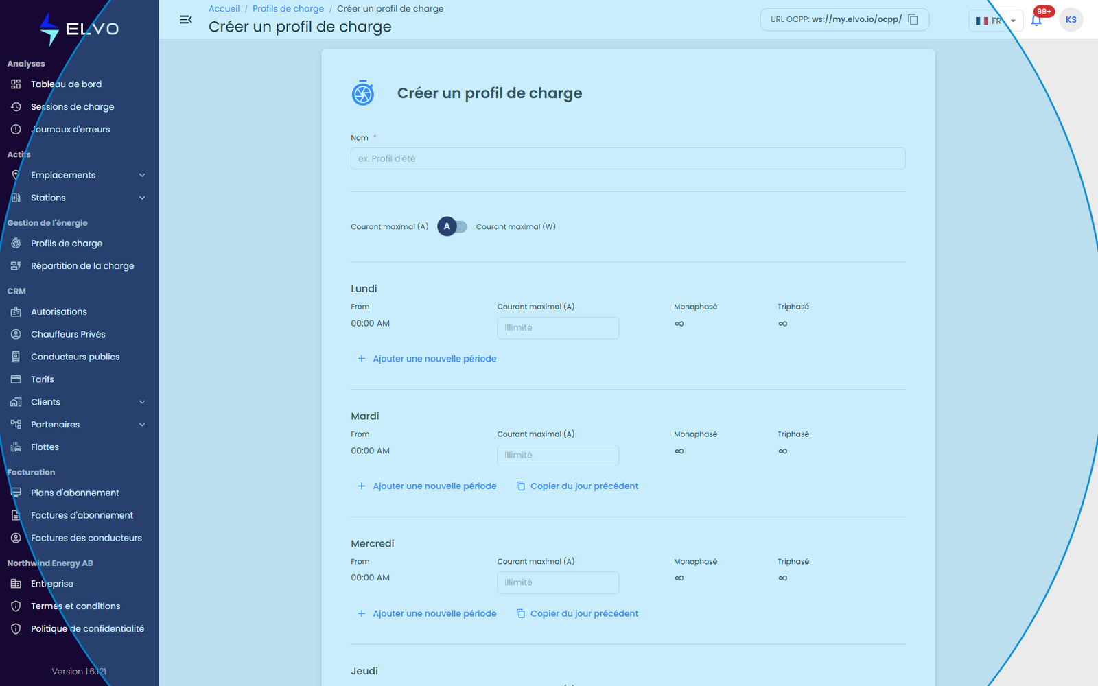The width and height of the screenshot is (1098, 686).
Task: Click the ELVO logo
Action: pos(79,29)
